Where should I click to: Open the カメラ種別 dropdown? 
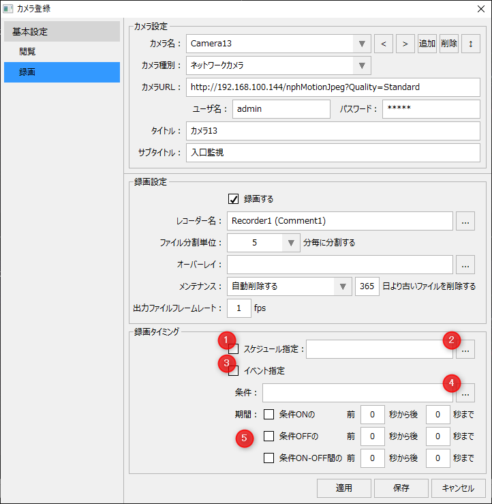click(363, 65)
